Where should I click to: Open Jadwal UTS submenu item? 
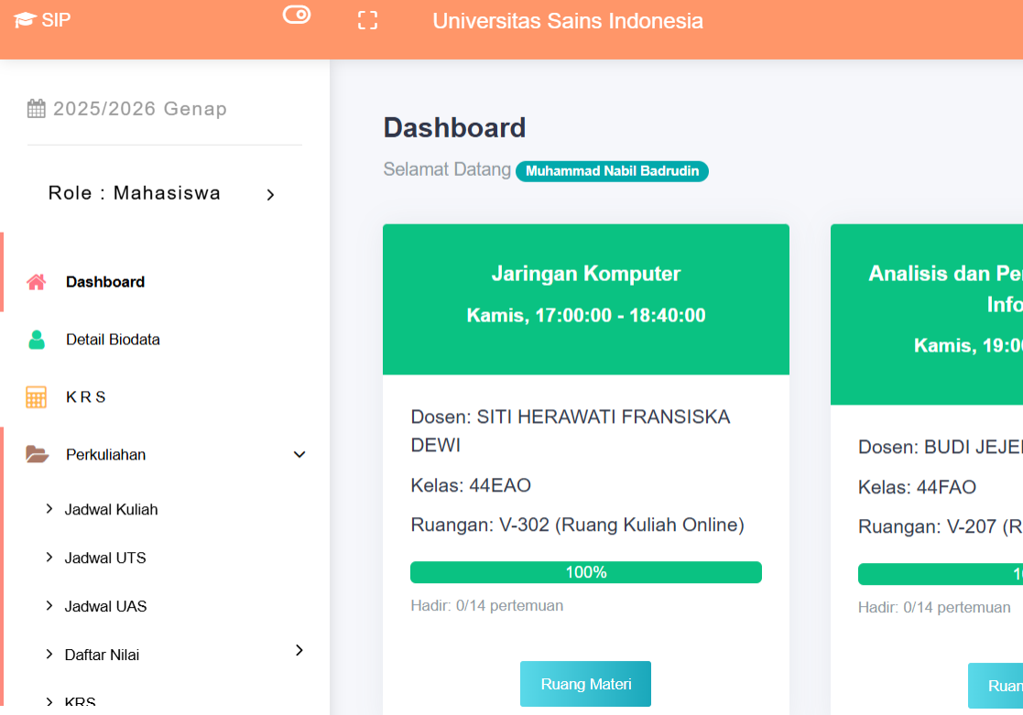tap(105, 558)
